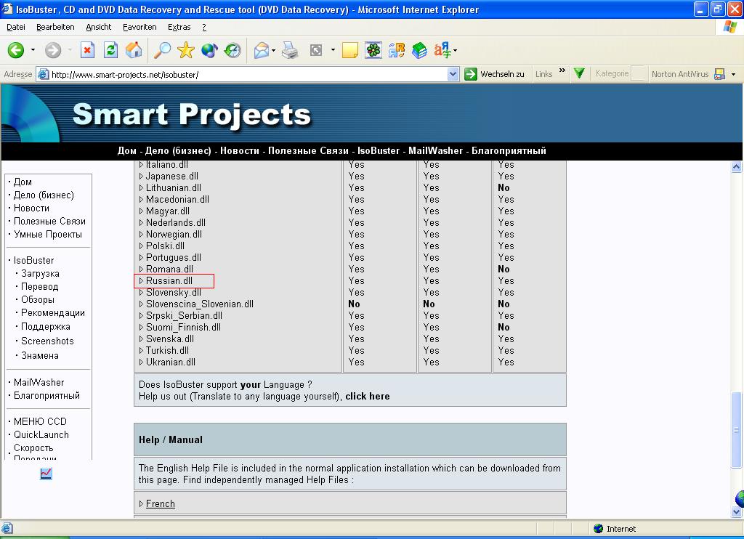Click the vertical scrollbar thumb
Image resolution: width=744 pixels, height=539 pixels.
click(737, 429)
